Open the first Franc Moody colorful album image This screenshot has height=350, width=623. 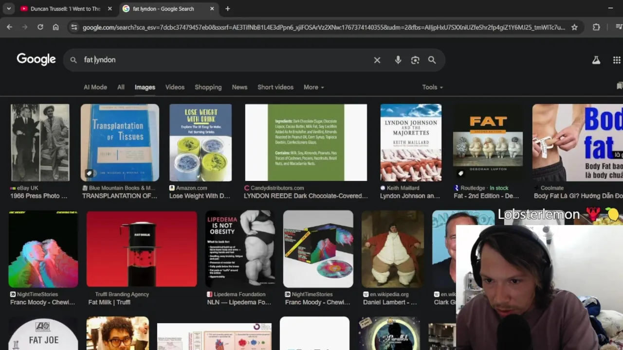click(x=43, y=249)
